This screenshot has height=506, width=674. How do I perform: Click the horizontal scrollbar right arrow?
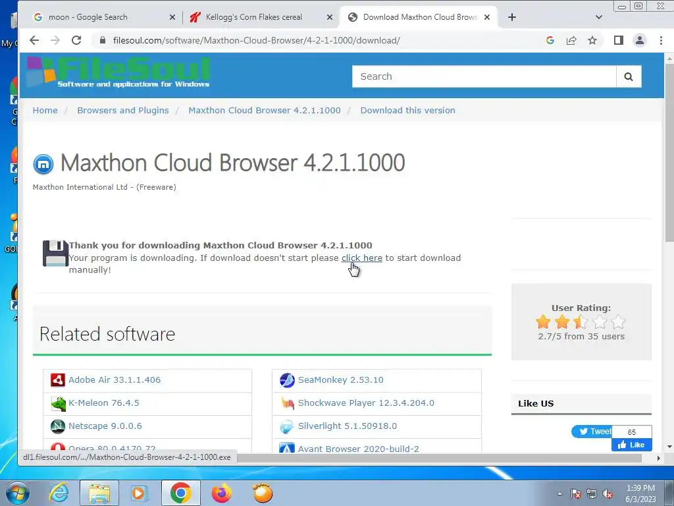click(x=658, y=459)
